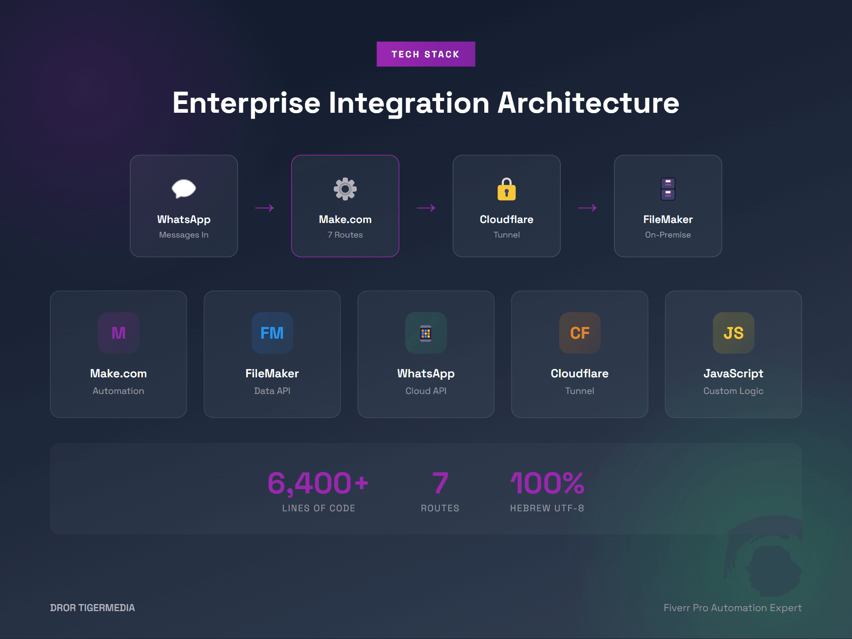Viewport: 852px width, 639px height.
Task: Click the Cloudflare padlock icon
Action: click(506, 189)
